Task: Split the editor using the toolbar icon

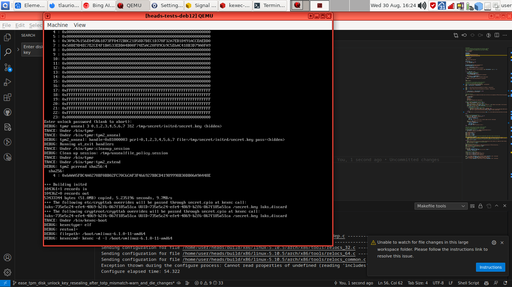Action: (497, 35)
